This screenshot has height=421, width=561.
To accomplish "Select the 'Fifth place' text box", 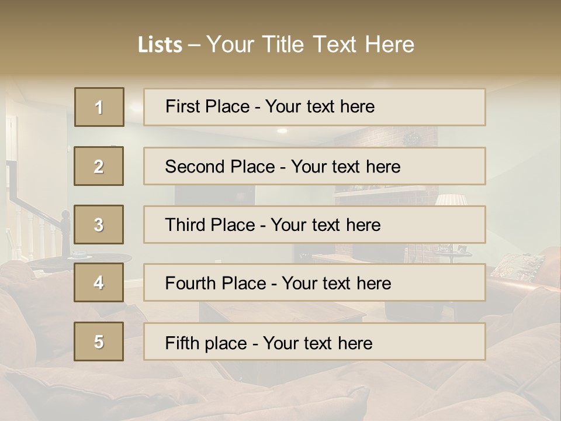I will (314, 341).
